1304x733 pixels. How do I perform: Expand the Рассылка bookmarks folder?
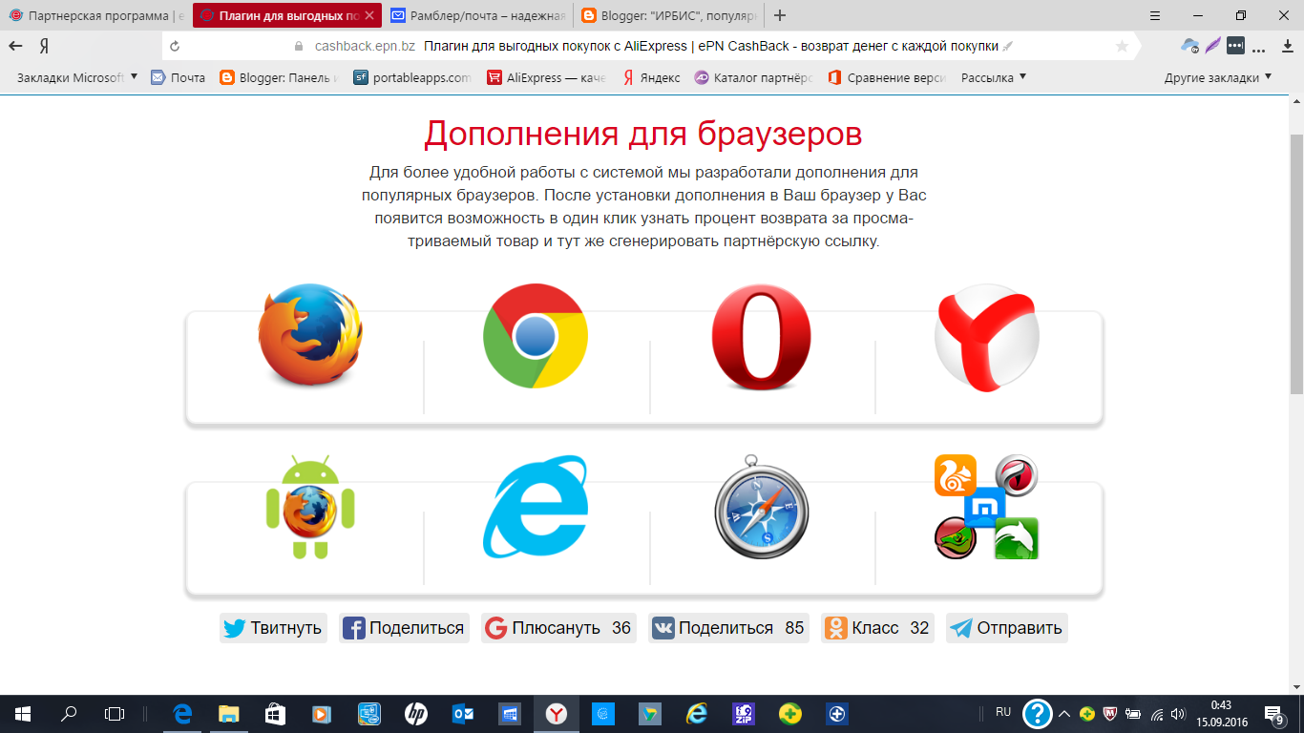click(994, 78)
